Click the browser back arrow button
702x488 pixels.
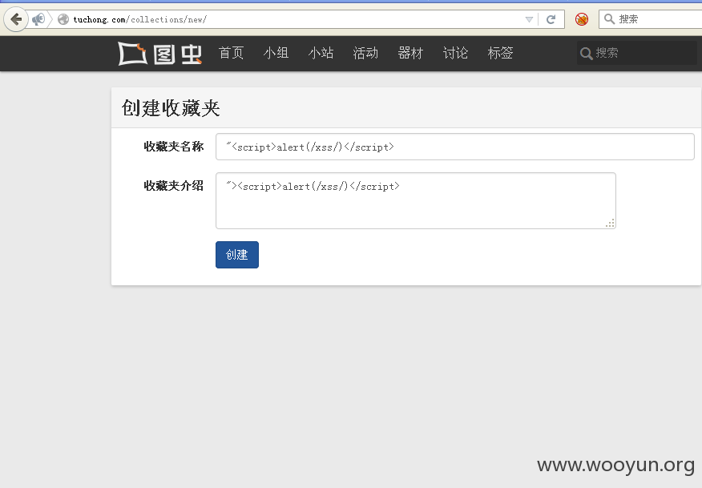coord(16,19)
